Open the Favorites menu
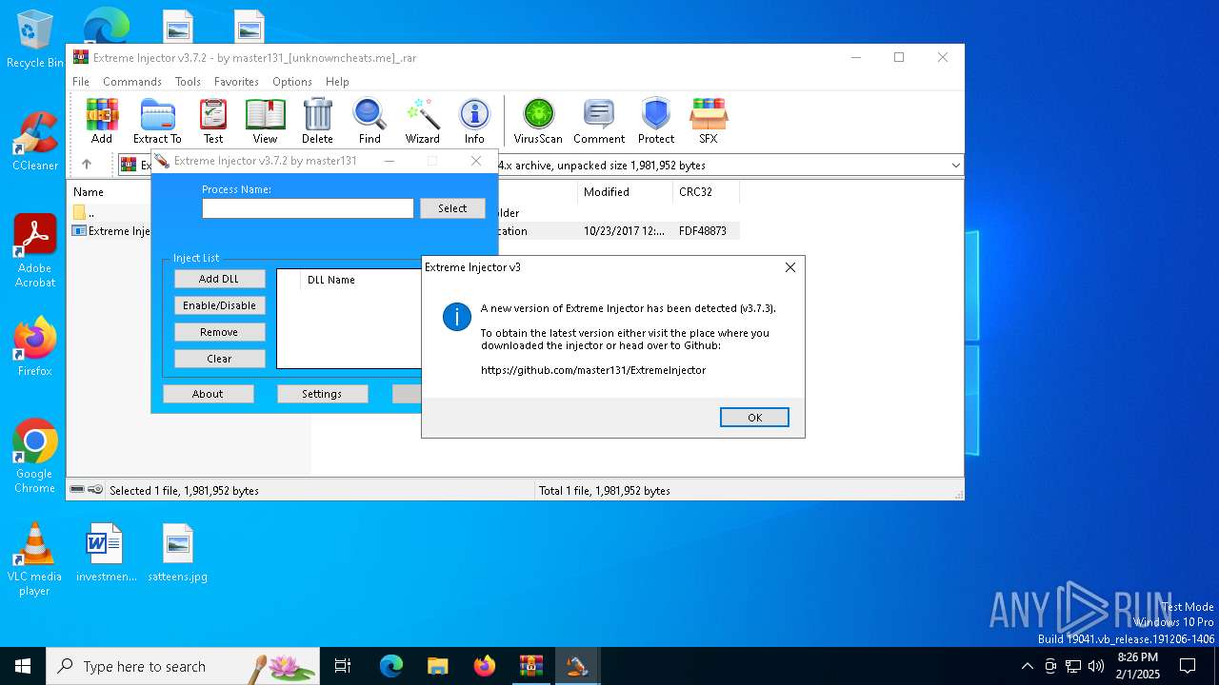1219x685 pixels. (x=236, y=82)
